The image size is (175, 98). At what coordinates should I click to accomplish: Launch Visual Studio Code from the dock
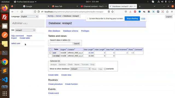pyautogui.click(x=5, y=79)
